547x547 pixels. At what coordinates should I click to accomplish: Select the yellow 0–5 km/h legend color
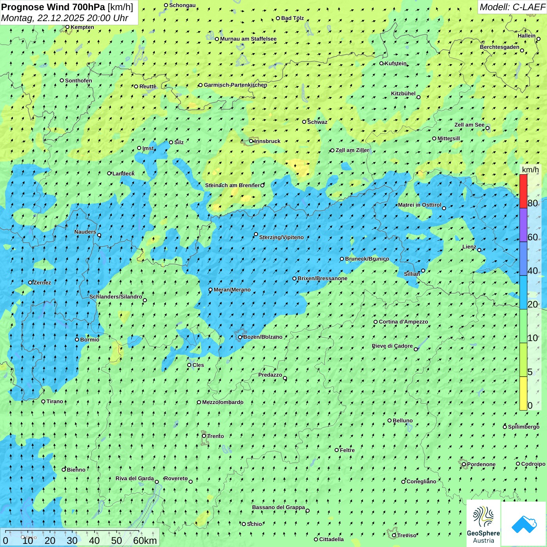[523, 393]
